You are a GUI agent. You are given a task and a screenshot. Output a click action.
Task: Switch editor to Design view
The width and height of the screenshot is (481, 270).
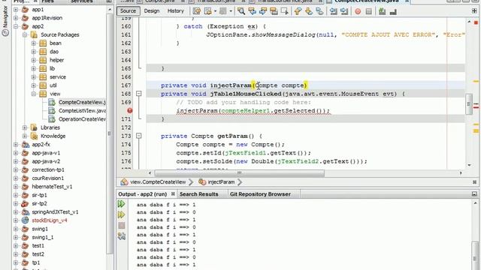pyautogui.click(x=152, y=11)
